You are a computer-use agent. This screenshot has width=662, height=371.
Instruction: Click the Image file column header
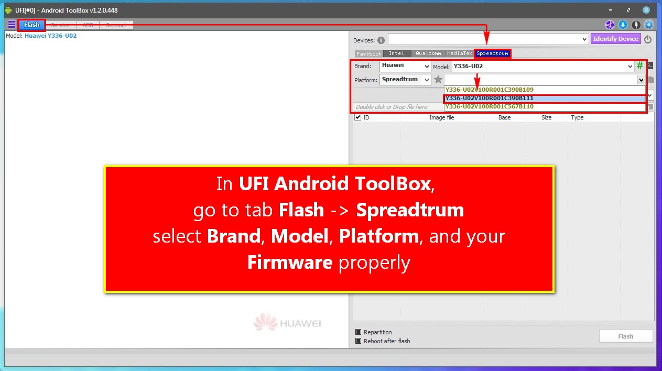[442, 117]
